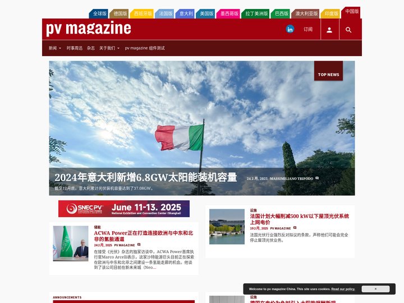Image resolution: width=404 pixels, height=303 pixels.
Task: Click comment icon on ACWA Power article
Action: pos(139,245)
